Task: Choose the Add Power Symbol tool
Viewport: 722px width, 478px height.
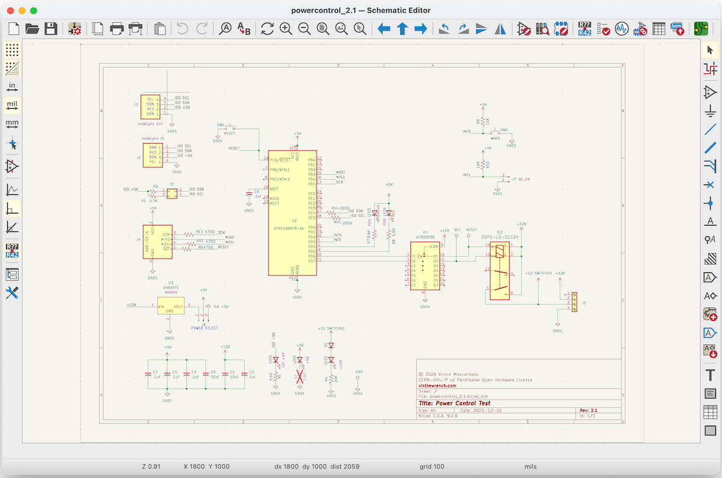Action: [711, 111]
